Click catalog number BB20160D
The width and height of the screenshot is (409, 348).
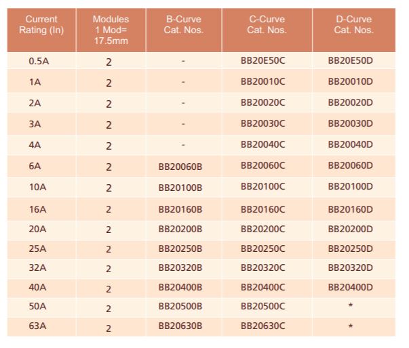tap(350, 209)
